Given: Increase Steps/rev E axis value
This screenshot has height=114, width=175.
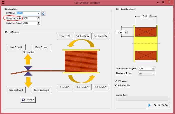Looking at the screenshot, I should [x=38, y=17].
